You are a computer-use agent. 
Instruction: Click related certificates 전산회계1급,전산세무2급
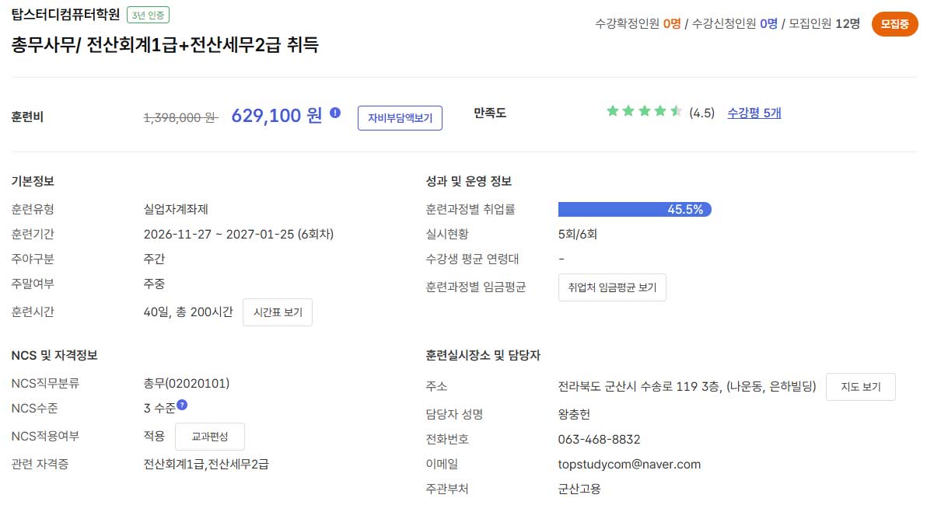tap(206, 465)
